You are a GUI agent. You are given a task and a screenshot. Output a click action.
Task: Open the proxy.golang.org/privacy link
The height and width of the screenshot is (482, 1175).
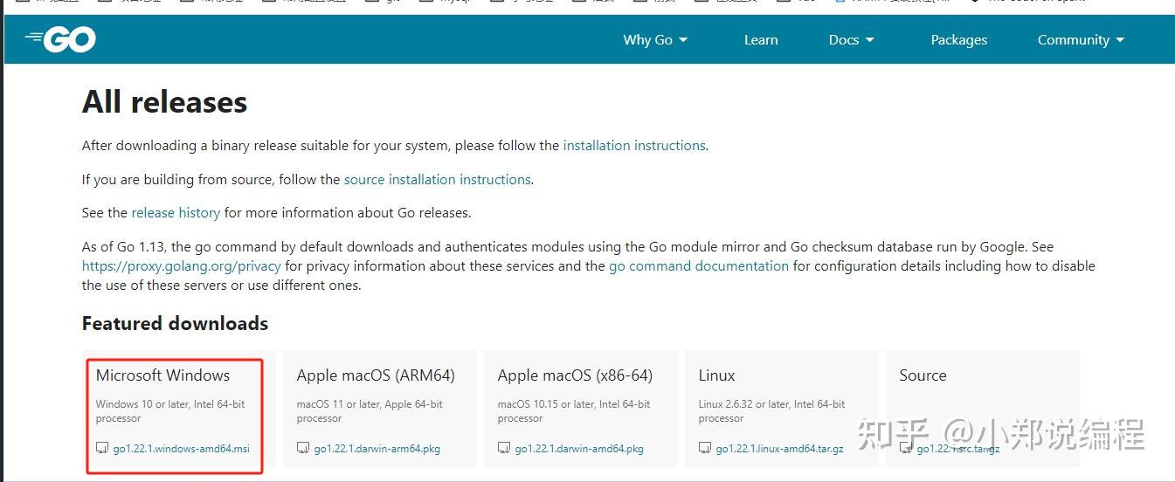click(x=182, y=266)
